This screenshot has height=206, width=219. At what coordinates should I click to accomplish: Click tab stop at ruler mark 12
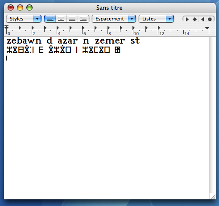point(159,28)
